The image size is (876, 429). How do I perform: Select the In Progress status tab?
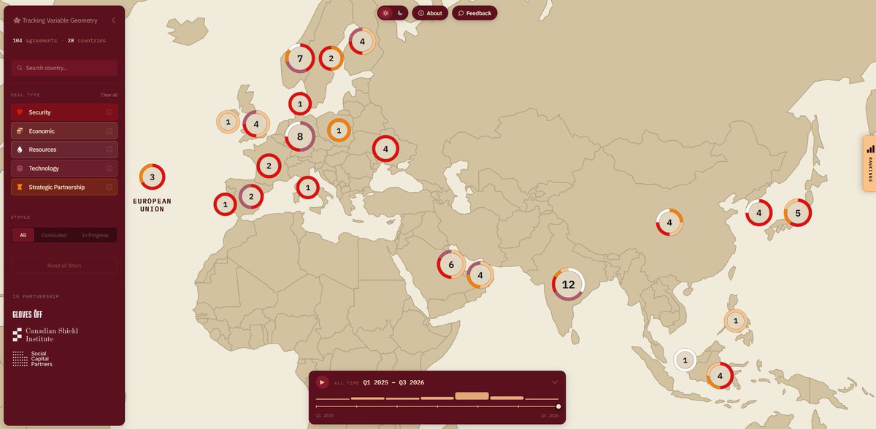point(95,235)
